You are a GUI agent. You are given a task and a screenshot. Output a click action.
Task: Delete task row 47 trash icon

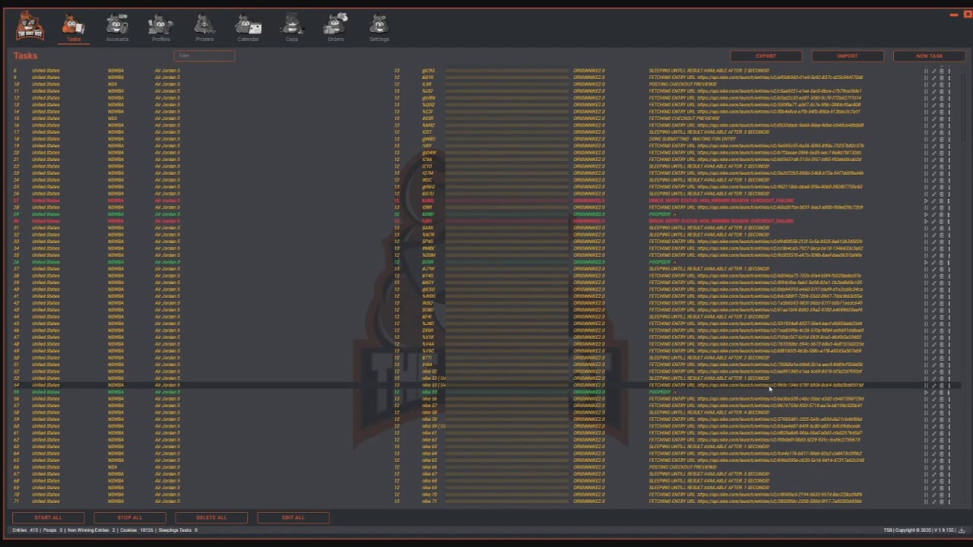pos(942,337)
